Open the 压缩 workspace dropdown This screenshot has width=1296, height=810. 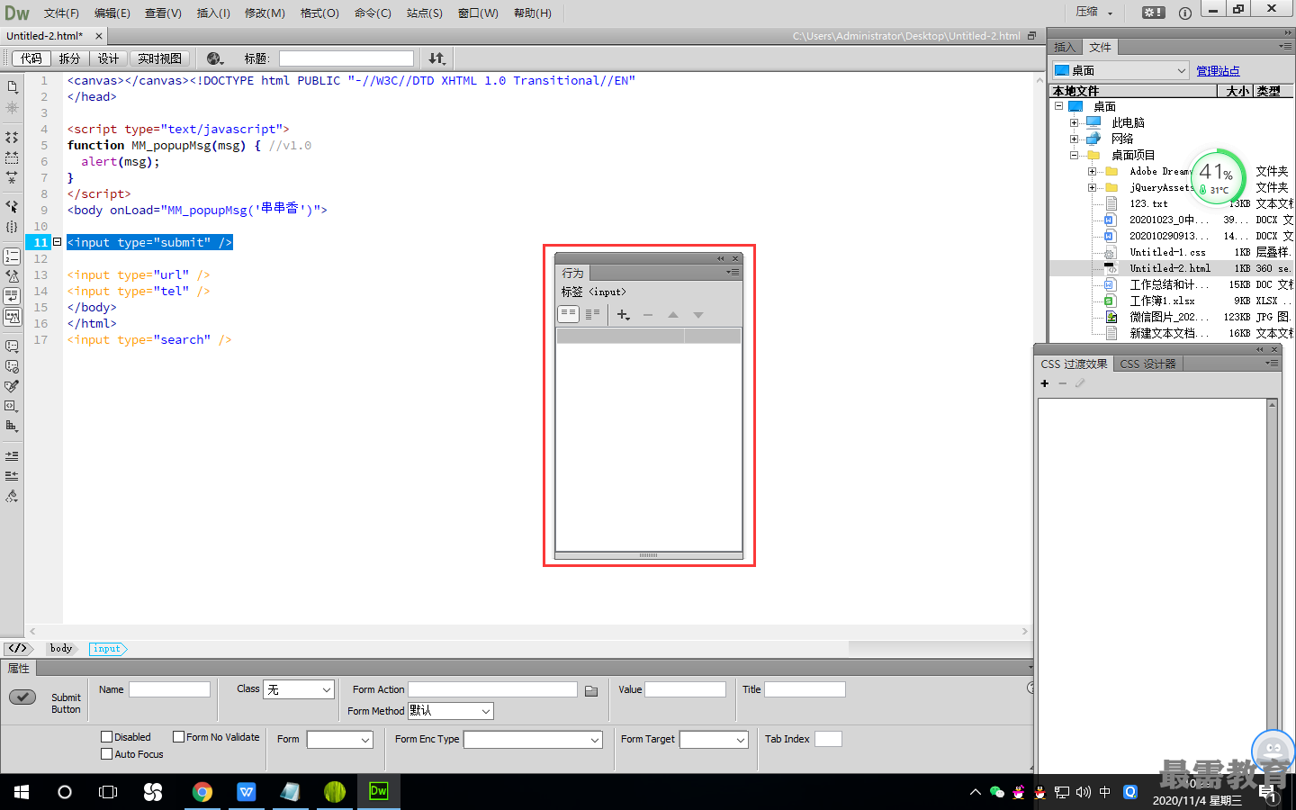(1094, 13)
